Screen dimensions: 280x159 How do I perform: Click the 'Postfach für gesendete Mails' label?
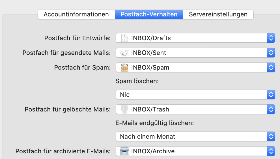pyautogui.click(x=66, y=53)
